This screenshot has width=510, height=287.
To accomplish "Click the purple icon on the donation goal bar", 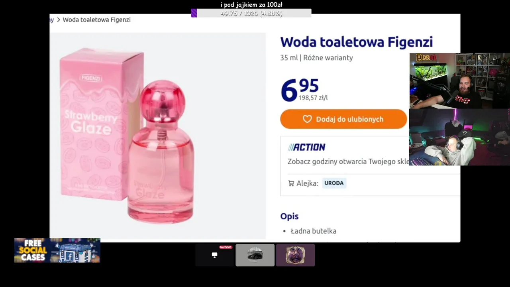I will click(194, 13).
